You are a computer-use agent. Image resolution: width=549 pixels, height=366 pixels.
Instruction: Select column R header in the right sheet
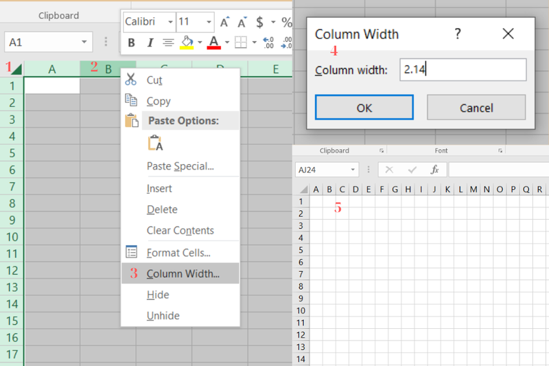[x=539, y=190]
